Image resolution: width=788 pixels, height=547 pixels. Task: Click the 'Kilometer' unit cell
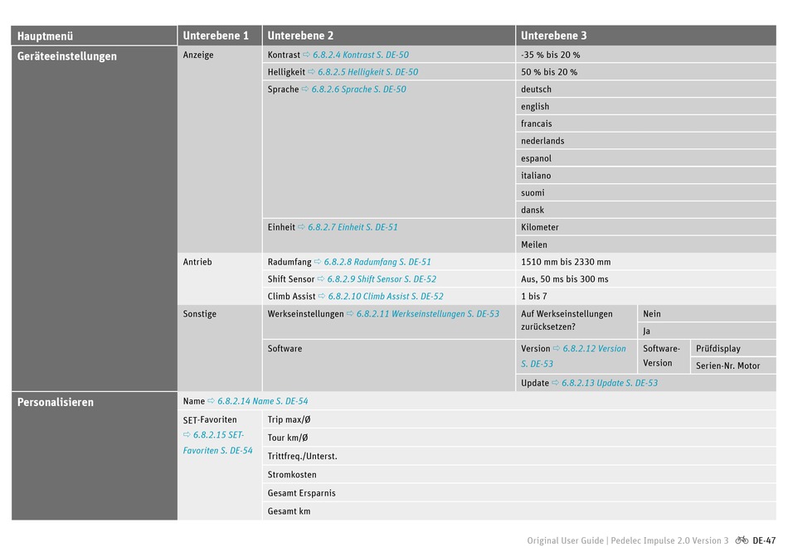point(646,227)
